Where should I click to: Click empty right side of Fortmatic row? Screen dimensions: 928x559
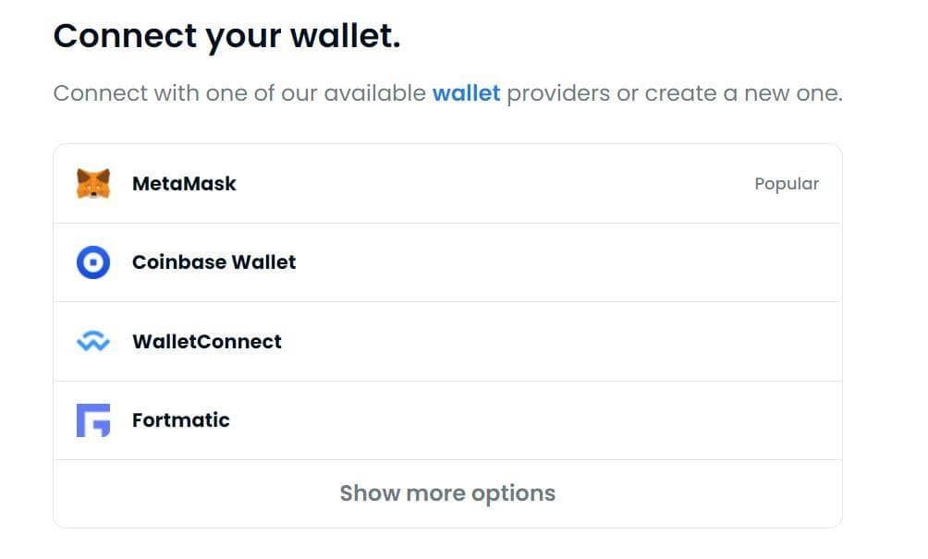tap(647, 420)
